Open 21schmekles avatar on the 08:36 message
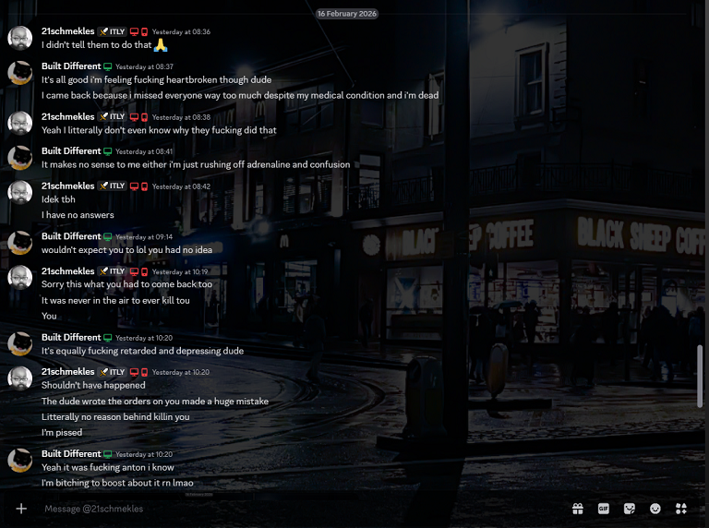Screen dimensions: 709x528 tap(20, 38)
